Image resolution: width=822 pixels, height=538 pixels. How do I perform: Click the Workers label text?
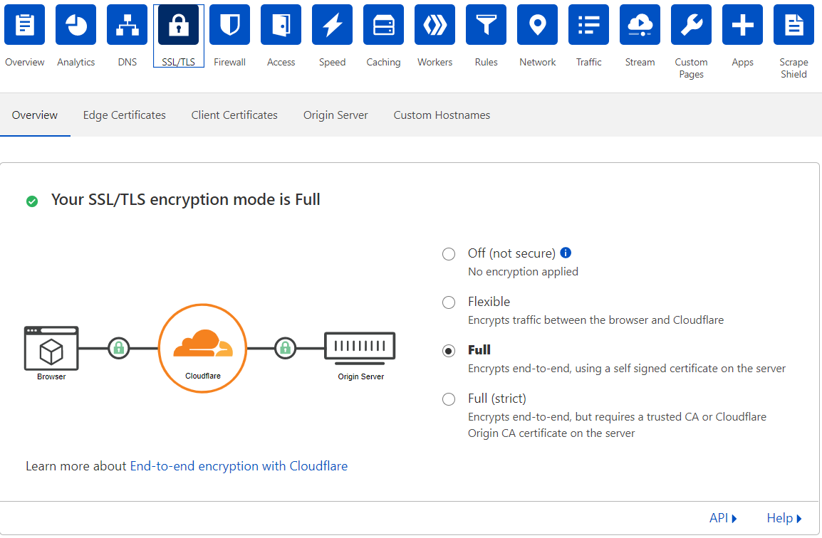click(435, 62)
